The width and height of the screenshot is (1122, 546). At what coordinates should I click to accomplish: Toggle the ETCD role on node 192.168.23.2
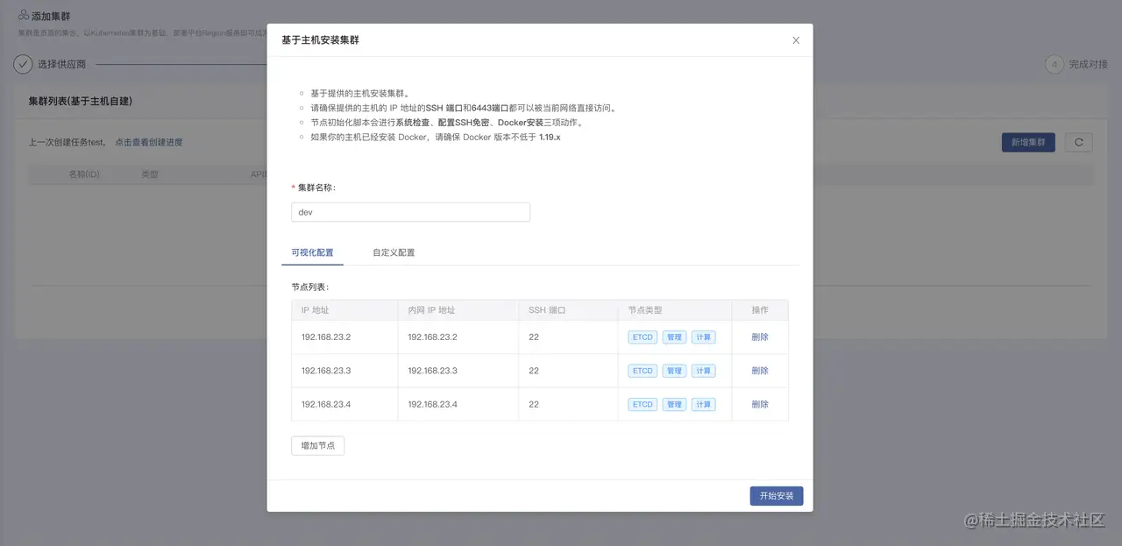tap(642, 337)
